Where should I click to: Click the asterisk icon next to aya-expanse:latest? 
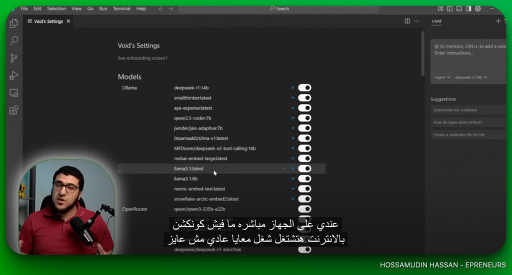(292, 108)
